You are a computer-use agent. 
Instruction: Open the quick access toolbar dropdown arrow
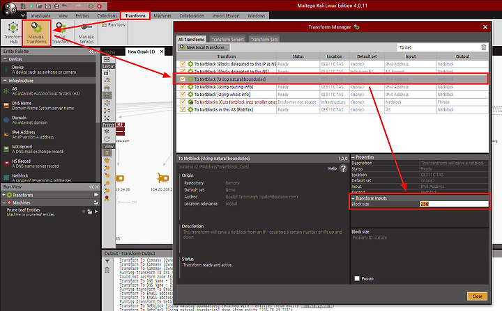pyautogui.click(x=23, y=15)
